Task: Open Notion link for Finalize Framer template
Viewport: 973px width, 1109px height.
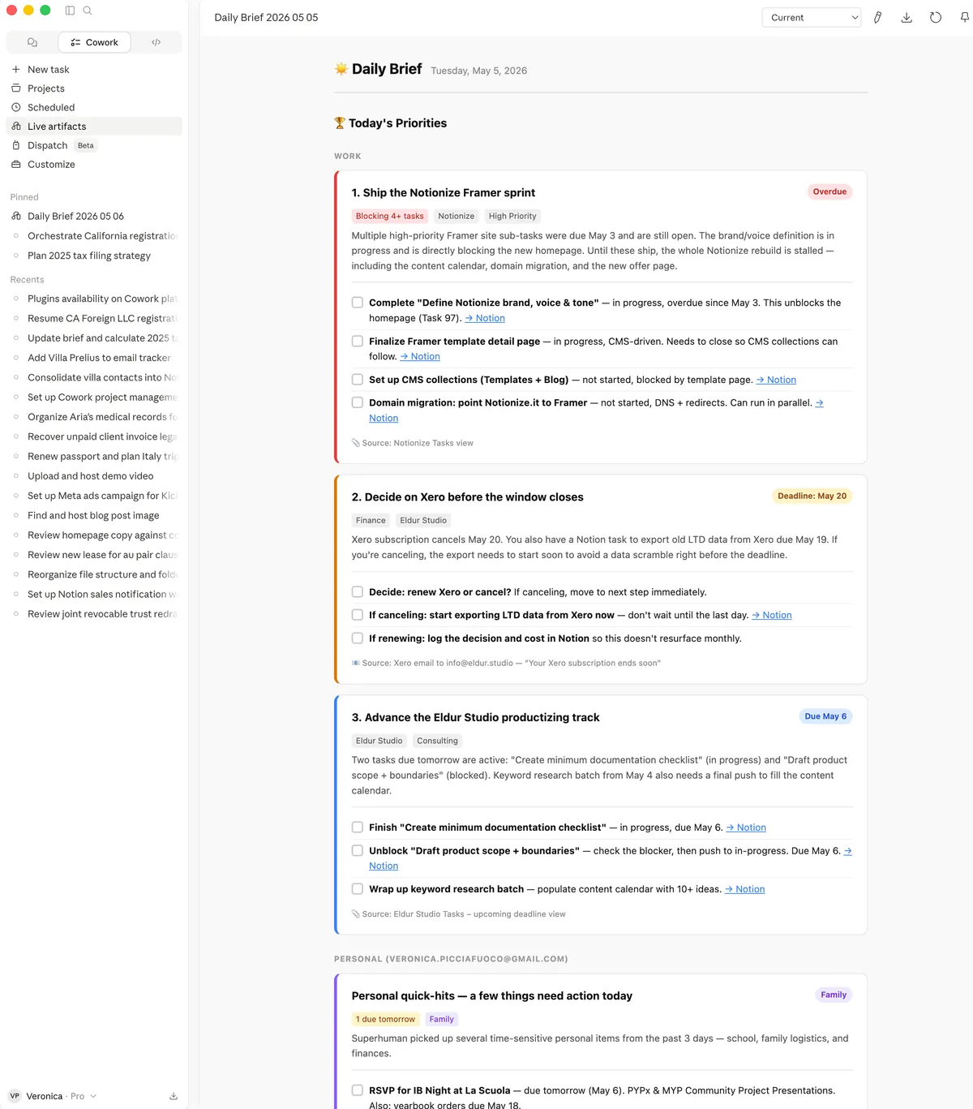Action: tap(420, 356)
